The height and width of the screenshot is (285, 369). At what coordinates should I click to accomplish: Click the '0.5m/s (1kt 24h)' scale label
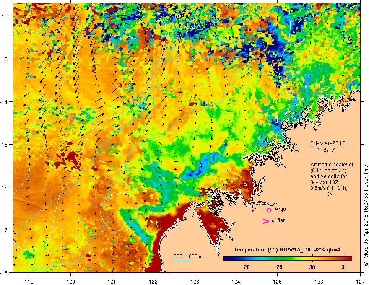tap(329, 188)
